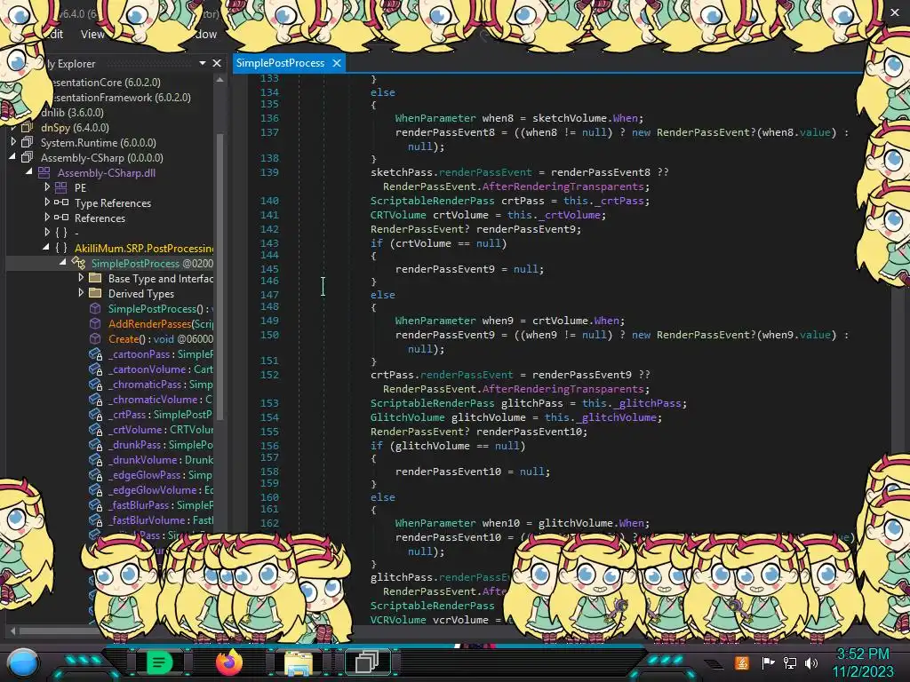Click the _cartoonPass field icon
This screenshot has width=910, height=682.
96,354
